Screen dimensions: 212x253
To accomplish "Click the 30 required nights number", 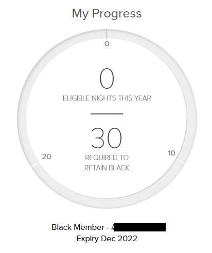I will coord(107,138).
